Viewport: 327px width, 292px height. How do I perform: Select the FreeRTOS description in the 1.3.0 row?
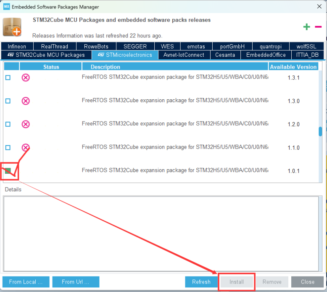click(175, 101)
